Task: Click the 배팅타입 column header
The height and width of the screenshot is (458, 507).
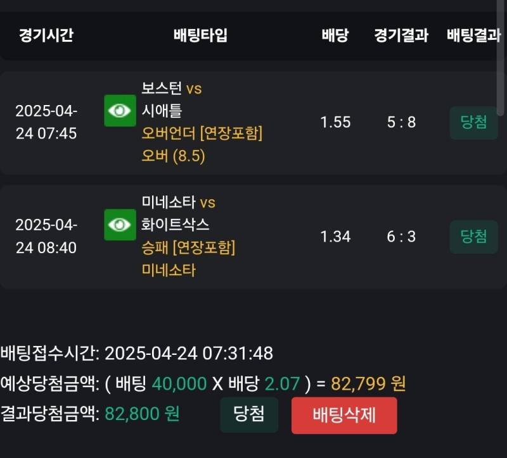Action: point(200,35)
